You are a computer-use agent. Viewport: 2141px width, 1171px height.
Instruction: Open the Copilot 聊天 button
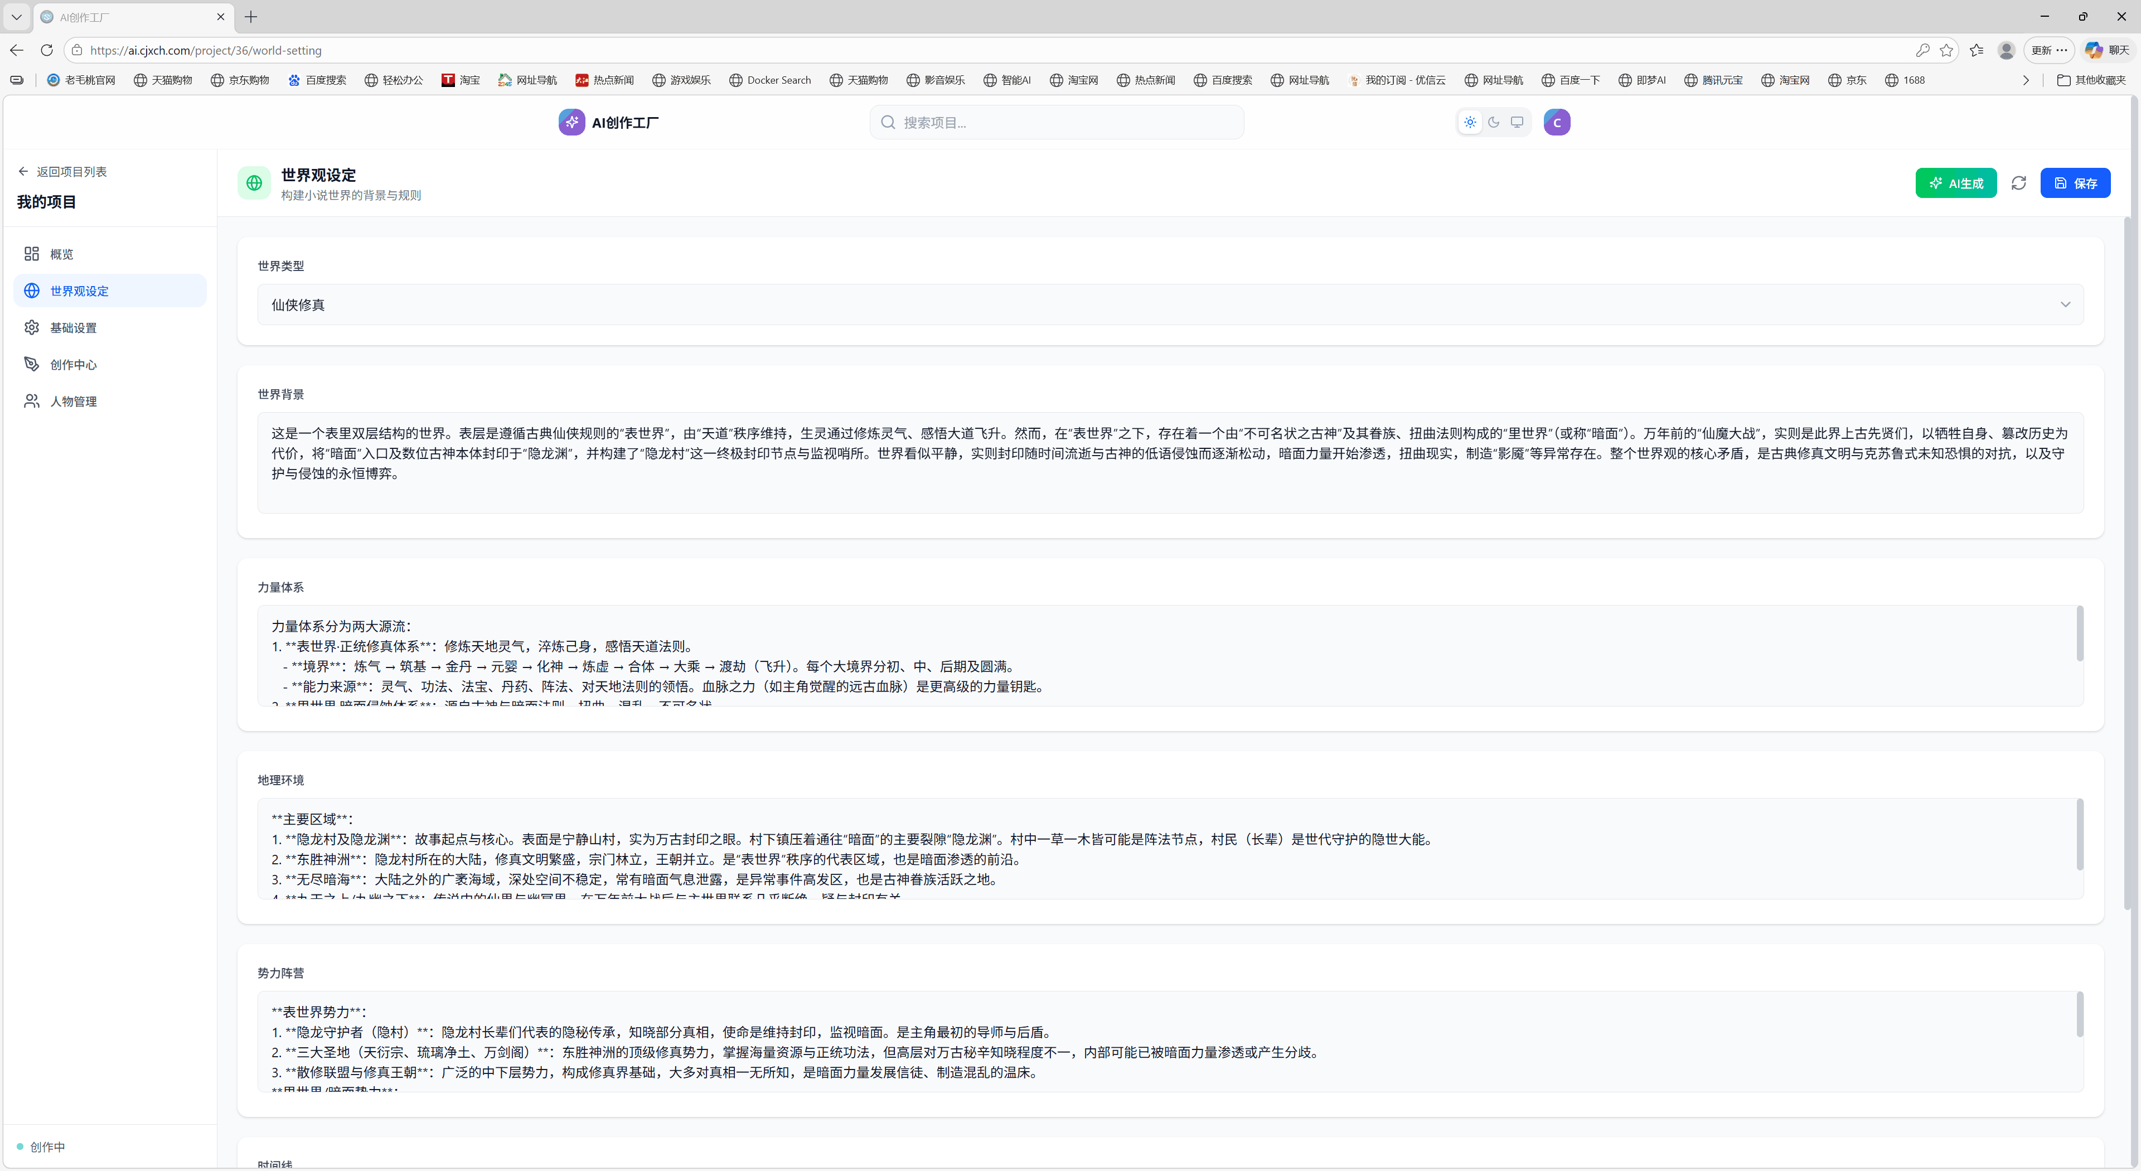point(2107,50)
